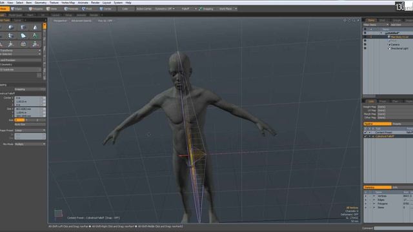Screen dimensions: 413x232
Task: Select the cylinder primitive tool icon
Action: pyautogui.click(x=23, y=27)
